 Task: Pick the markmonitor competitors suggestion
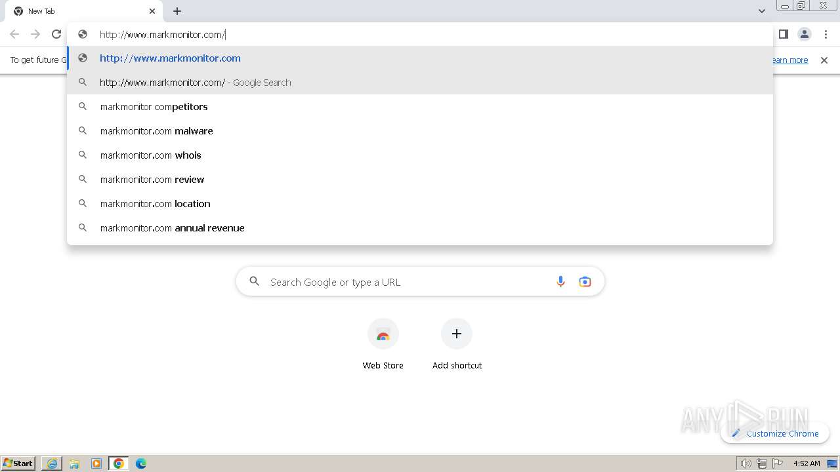(420, 107)
